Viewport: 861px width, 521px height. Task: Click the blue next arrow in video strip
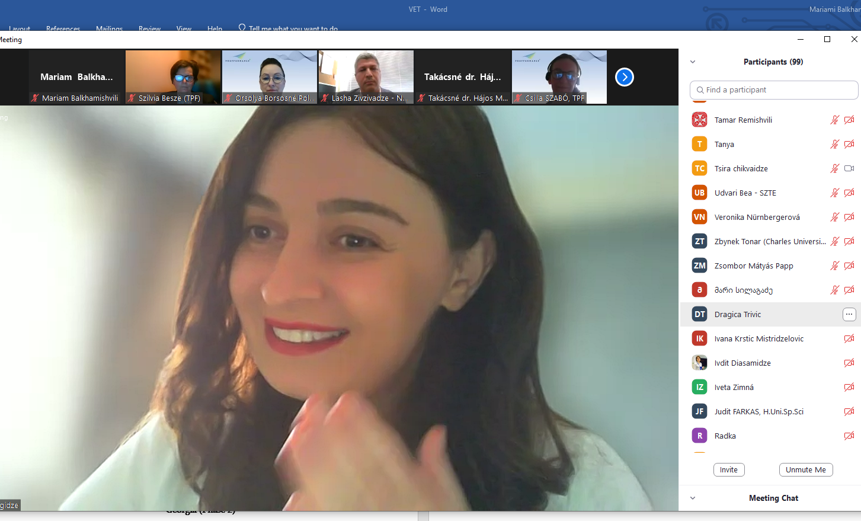coord(624,77)
